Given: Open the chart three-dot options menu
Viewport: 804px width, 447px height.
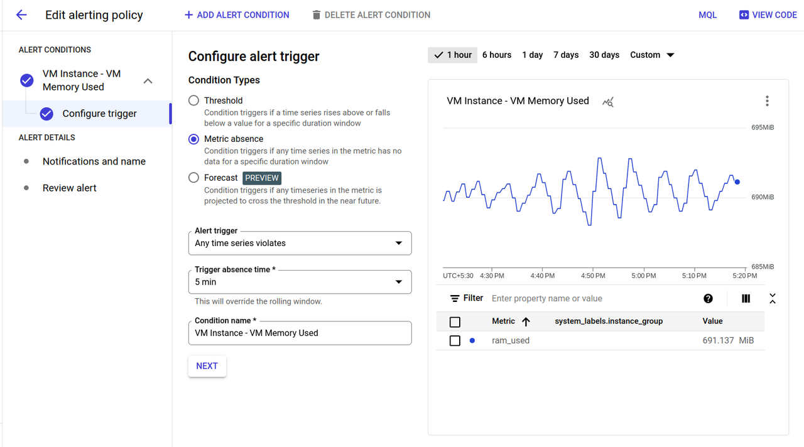Looking at the screenshot, I should [767, 101].
